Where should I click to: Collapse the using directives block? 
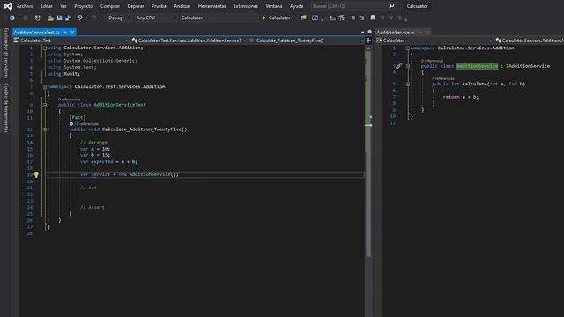45,48
